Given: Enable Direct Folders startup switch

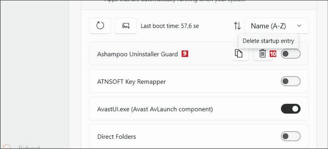Looking at the screenshot, I should [291, 136].
